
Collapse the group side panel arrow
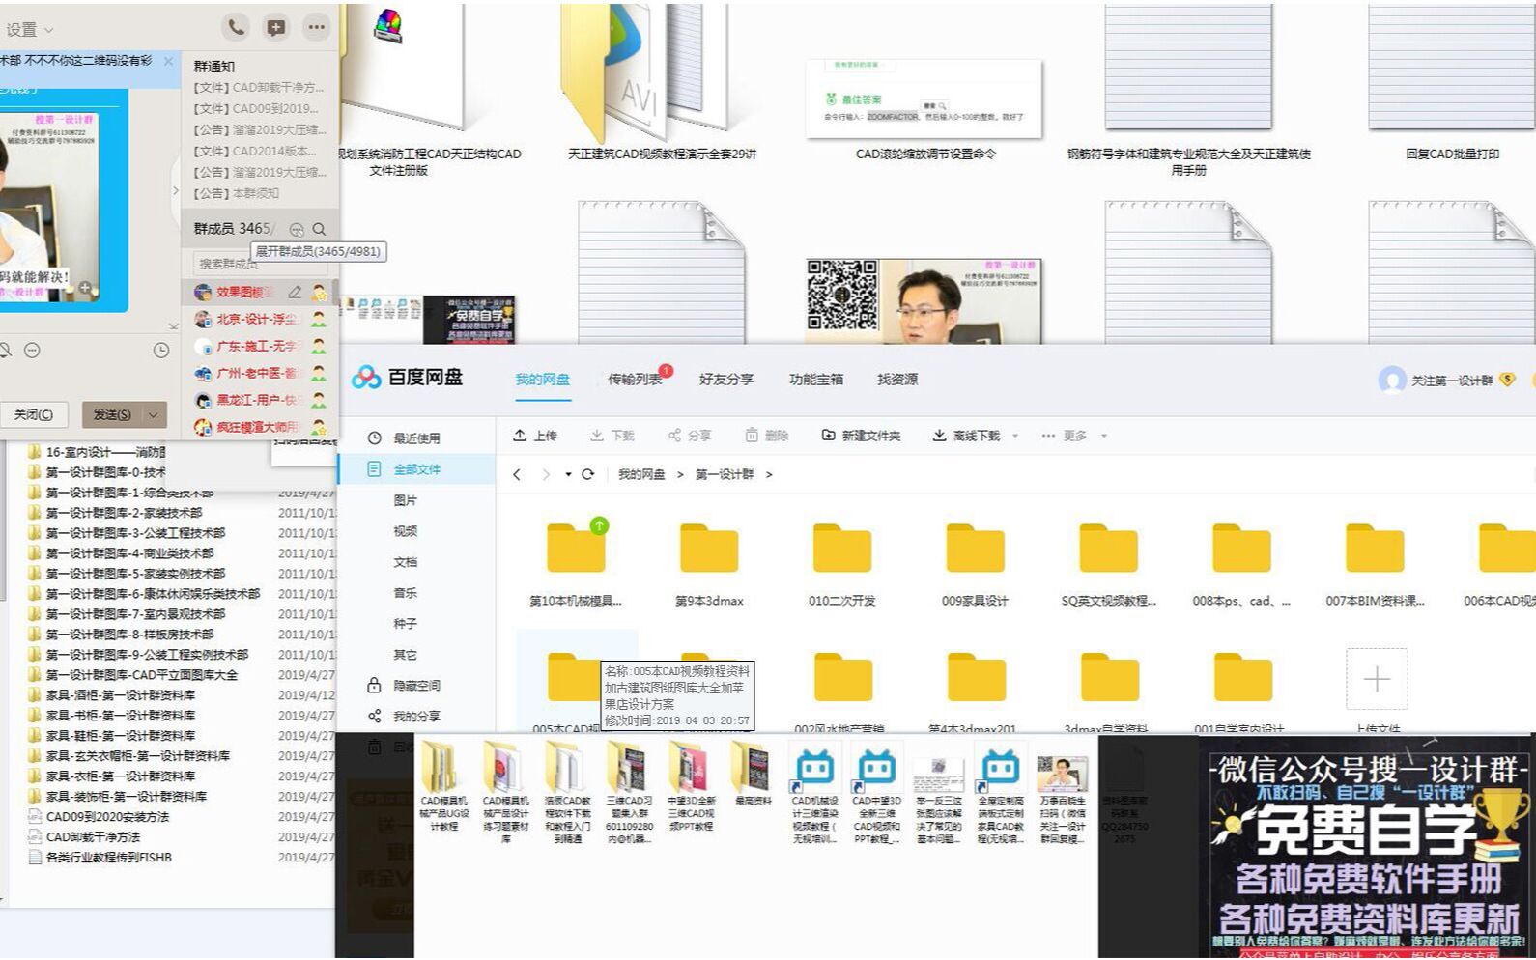[176, 190]
